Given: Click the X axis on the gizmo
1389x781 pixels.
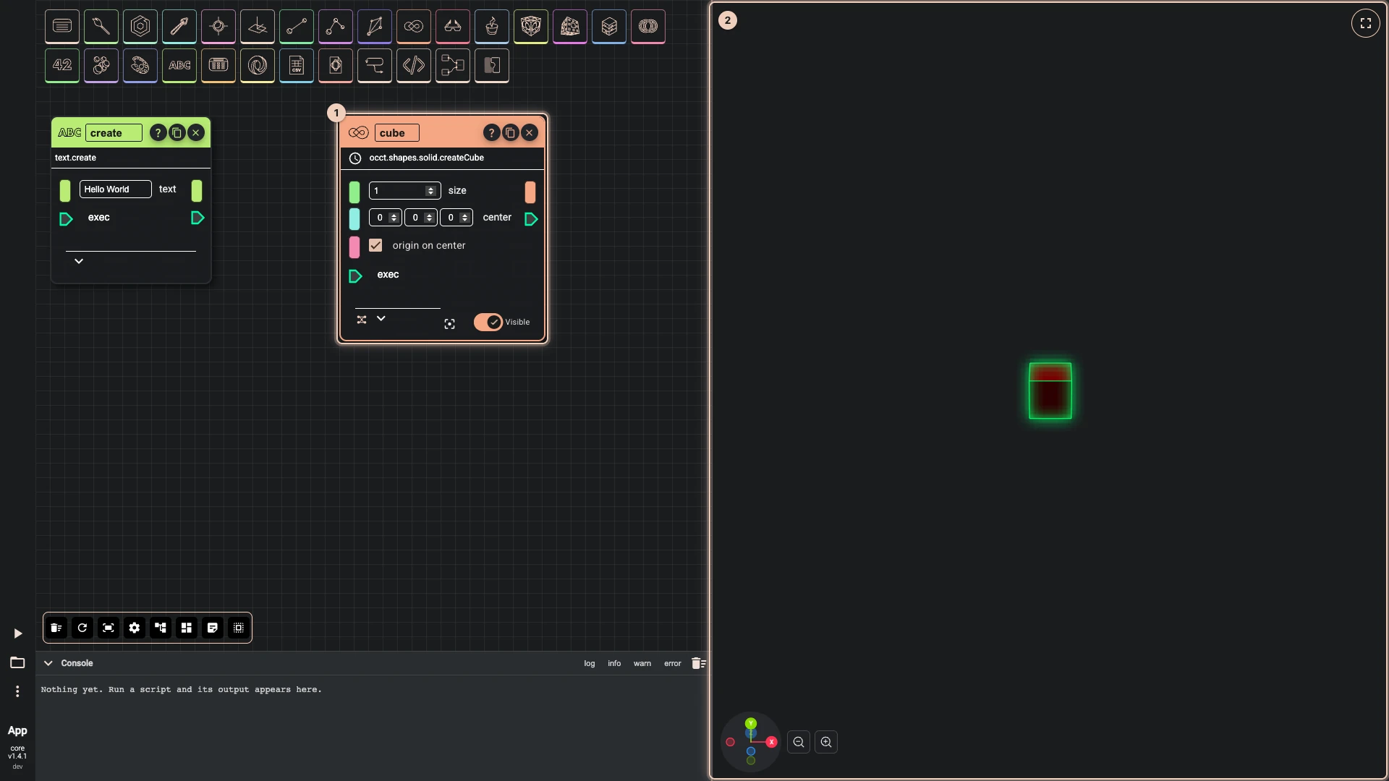Looking at the screenshot, I should (771, 742).
